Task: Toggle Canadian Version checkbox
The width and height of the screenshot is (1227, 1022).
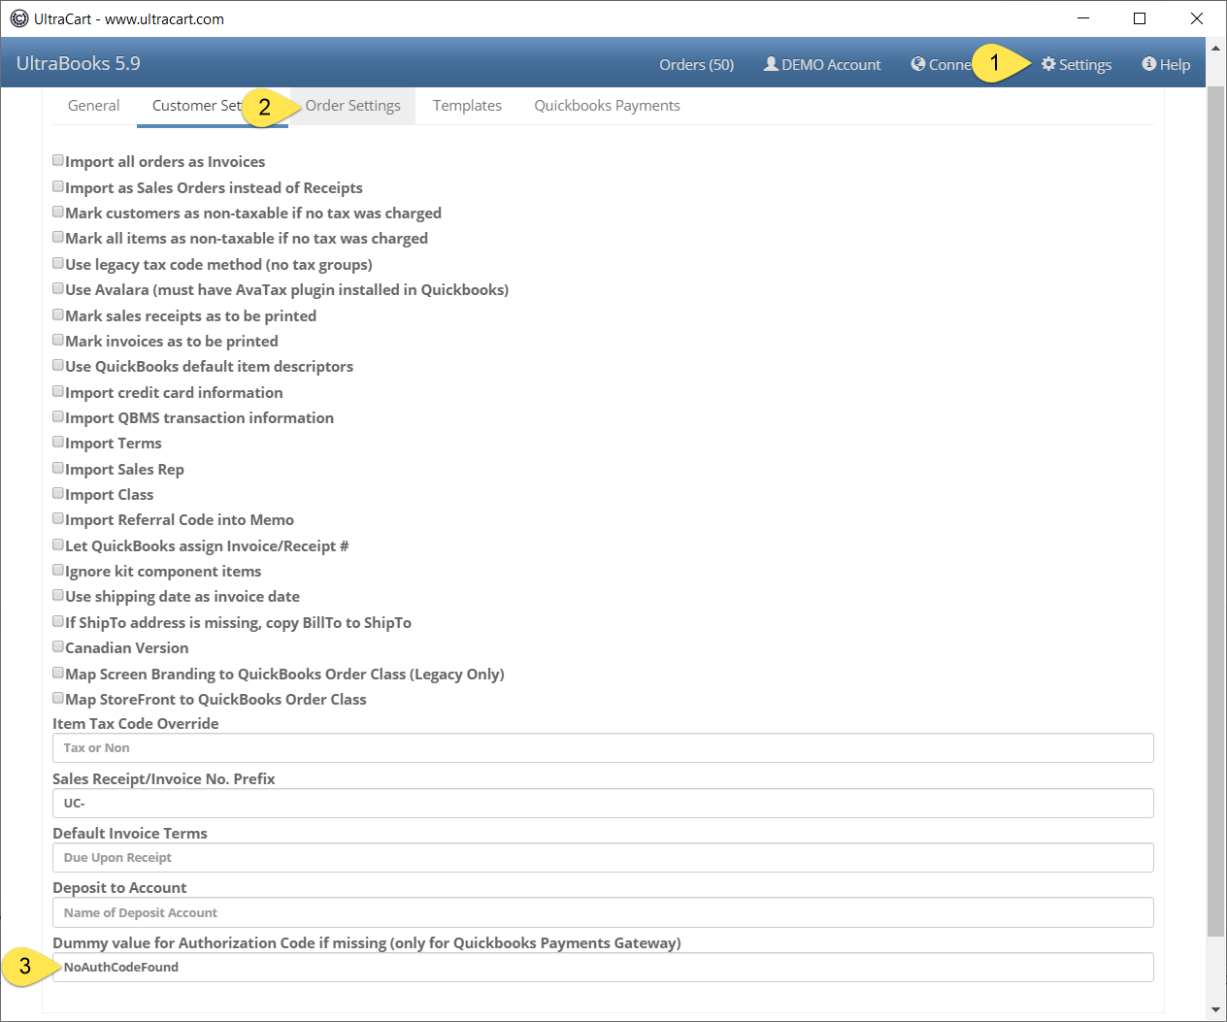Action: coord(58,646)
